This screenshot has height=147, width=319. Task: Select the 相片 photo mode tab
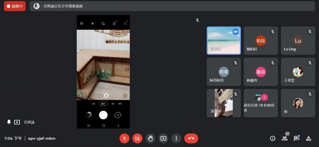103,104
